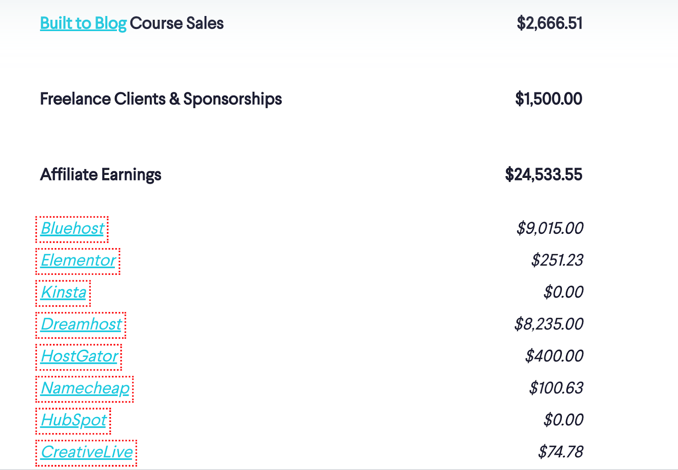The height and width of the screenshot is (470, 678).
Task: Open the HostGator link
Action: point(79,357)
